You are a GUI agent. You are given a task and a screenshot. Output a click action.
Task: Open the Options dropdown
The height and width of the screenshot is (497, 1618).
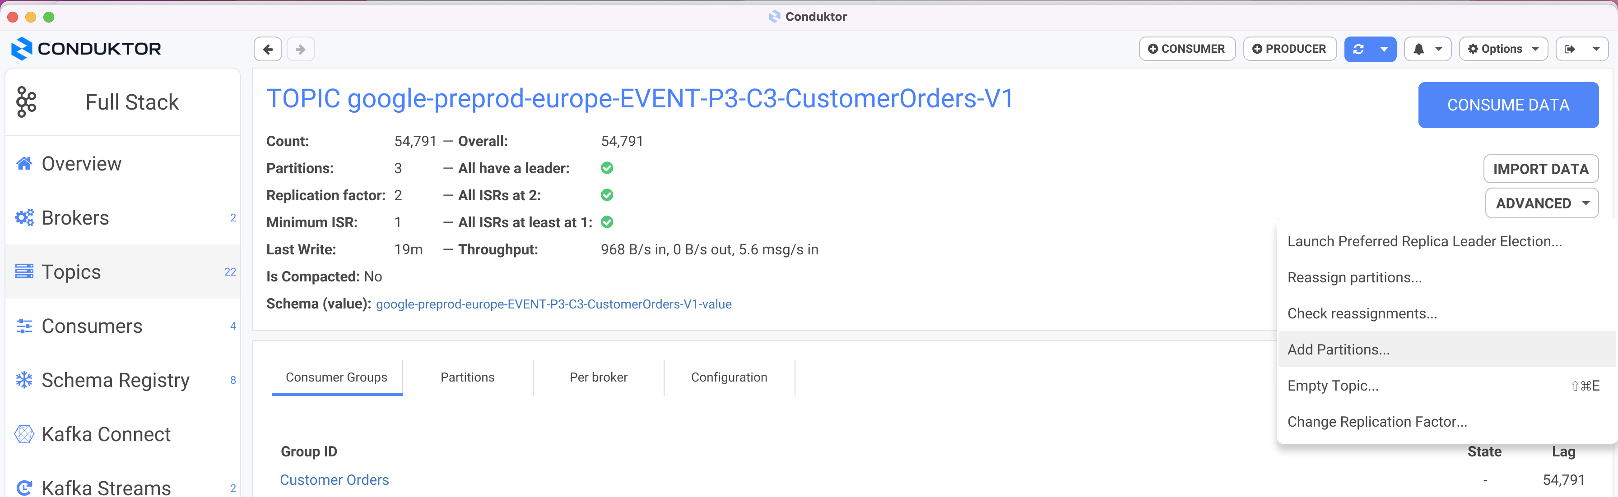(x=1504, y=49)
